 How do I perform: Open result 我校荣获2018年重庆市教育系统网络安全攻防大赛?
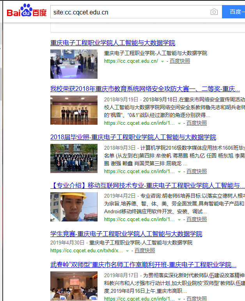pyautogui.click(x=145, y=89)
